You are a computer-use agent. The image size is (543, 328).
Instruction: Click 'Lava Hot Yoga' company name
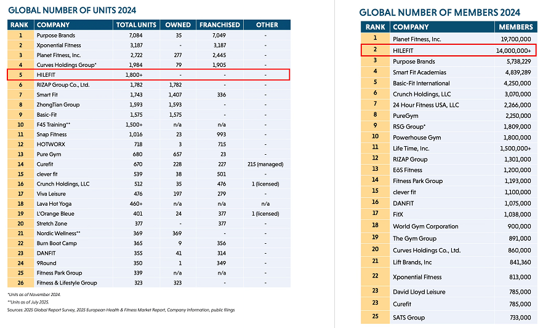point(54,204)
